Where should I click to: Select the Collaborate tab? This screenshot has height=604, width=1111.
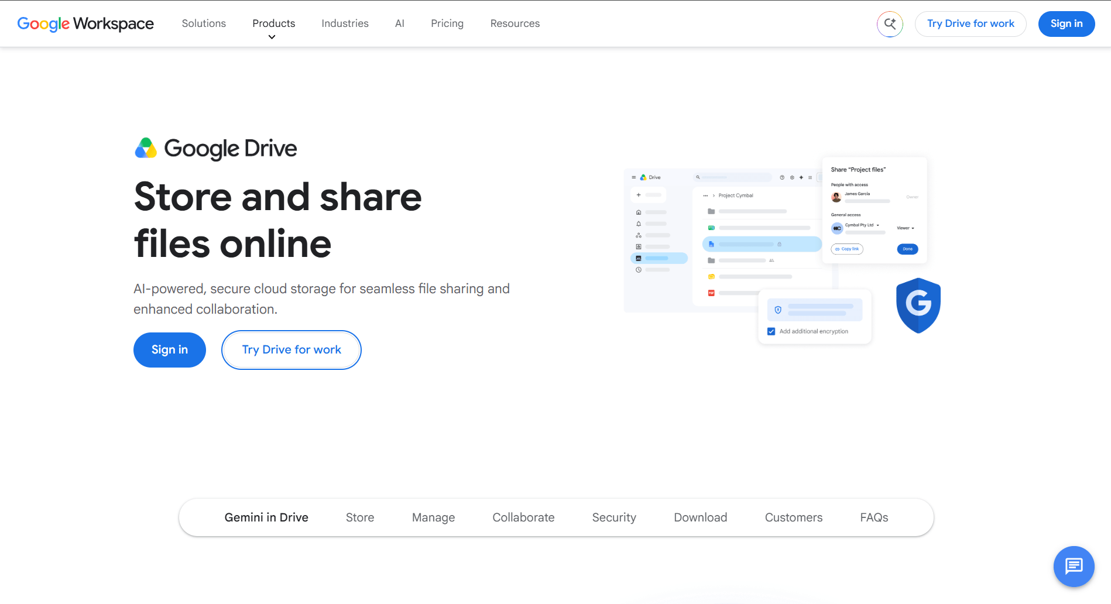click(x=523, y=517)
